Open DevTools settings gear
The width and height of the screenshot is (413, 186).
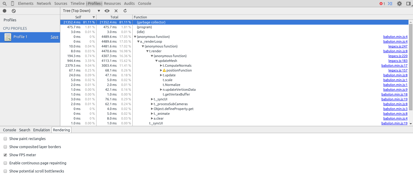pos(399,4)
